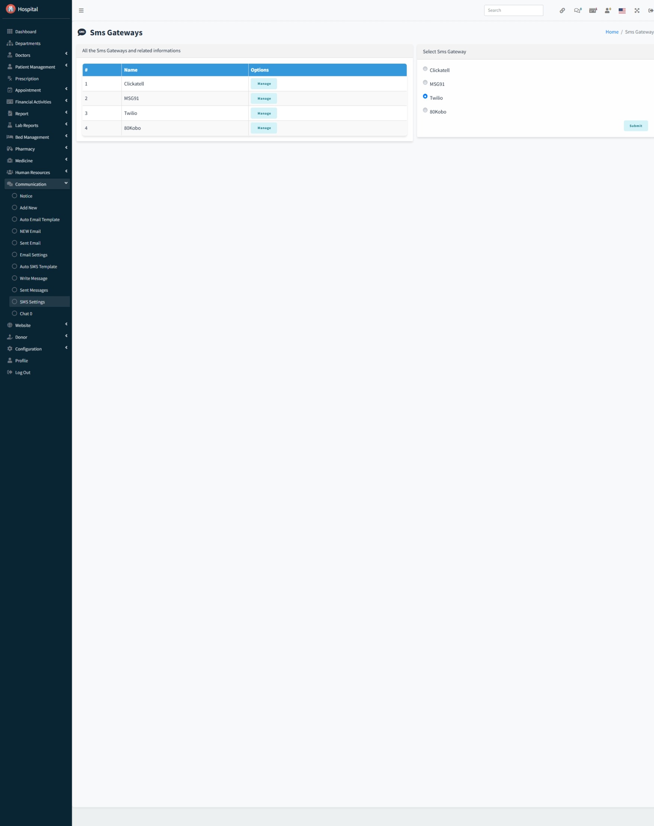Screen dimensions: 654x826
Task: Expand the Doctors menu arrow
Action: (x=66, y=54)
